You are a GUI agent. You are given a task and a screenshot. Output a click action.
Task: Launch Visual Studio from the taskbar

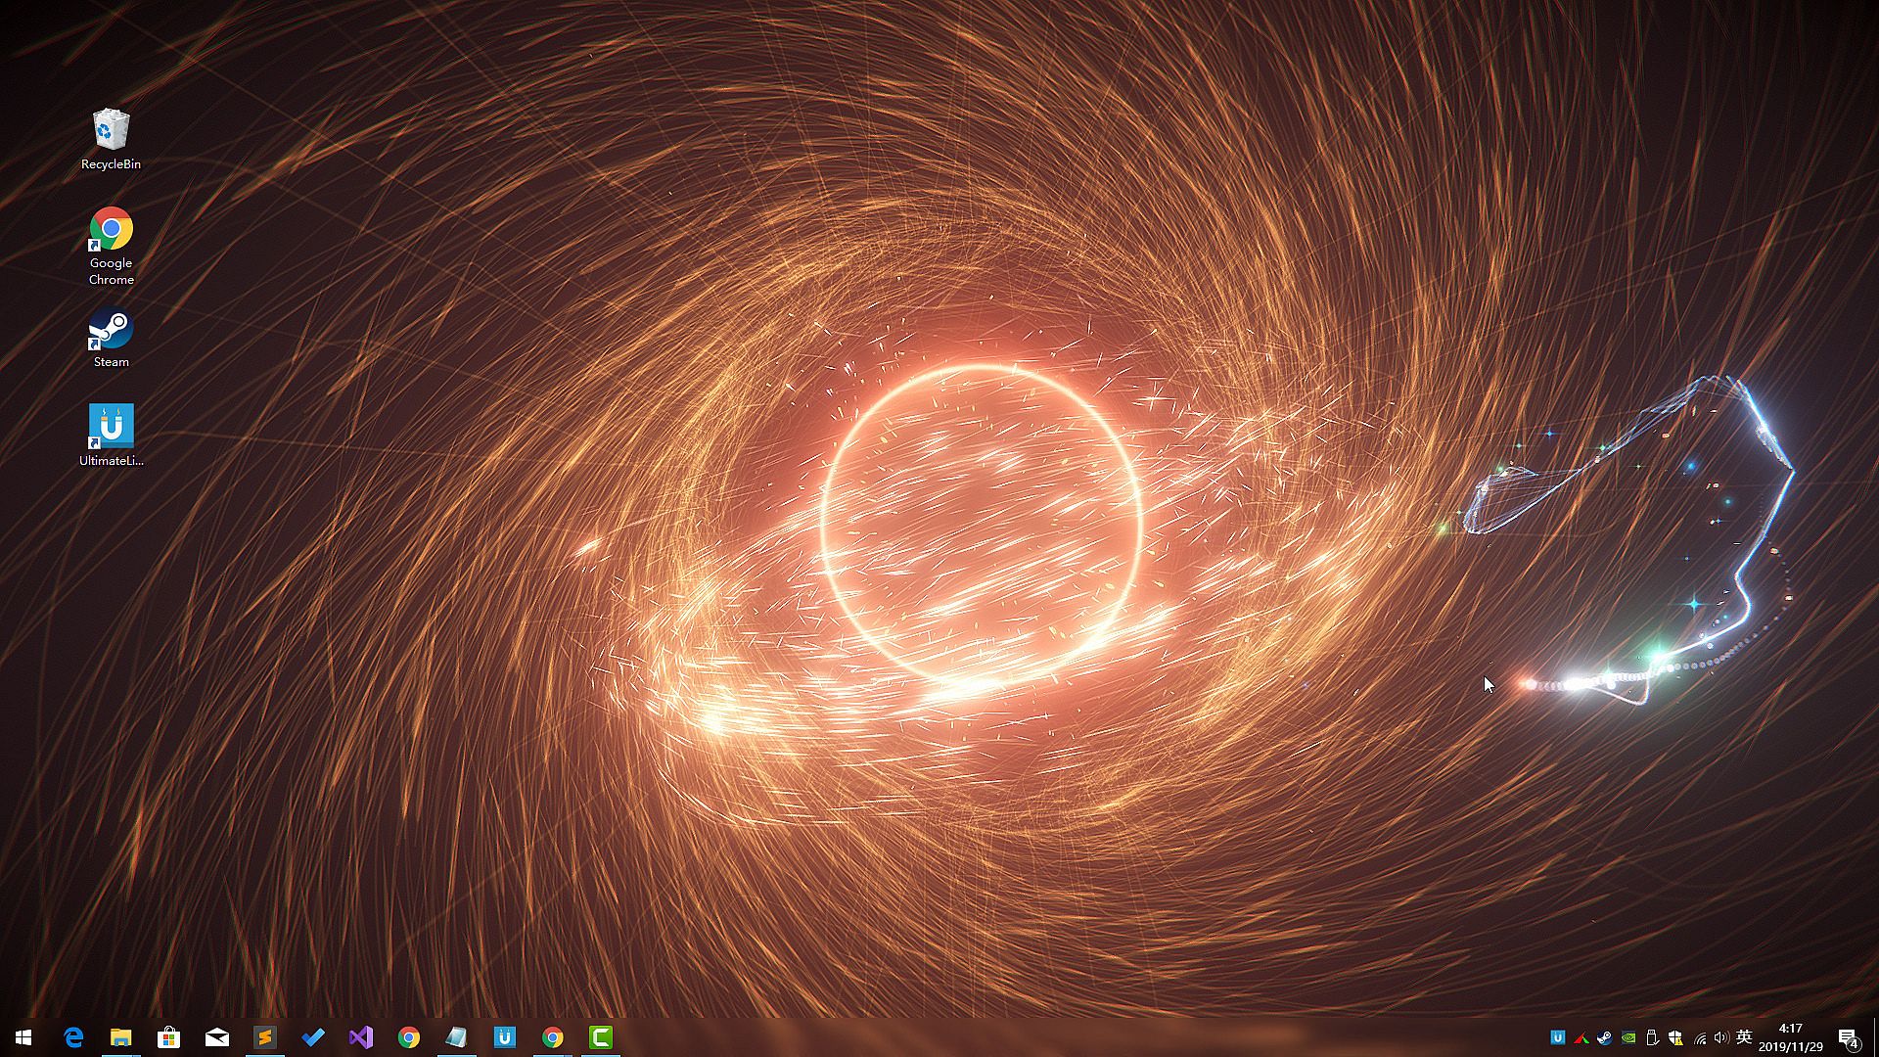361,1037
